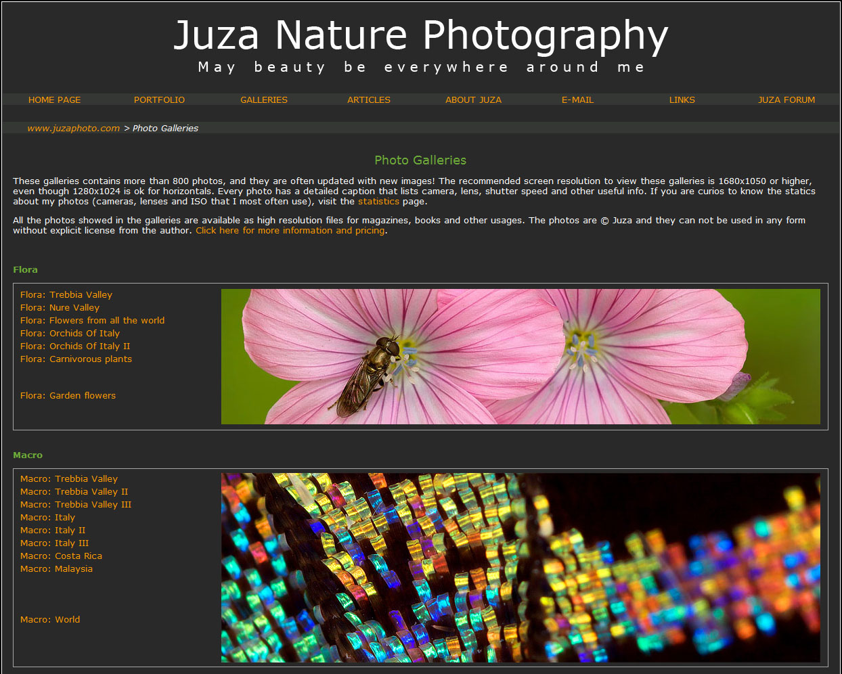Click the E-MAIL navigation link
The image size is (842, 674).
pos(577,99)
